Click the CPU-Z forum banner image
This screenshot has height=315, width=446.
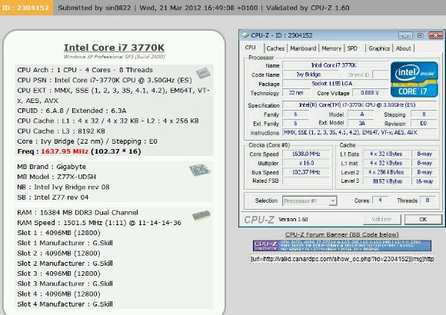(x=342, y=246)
